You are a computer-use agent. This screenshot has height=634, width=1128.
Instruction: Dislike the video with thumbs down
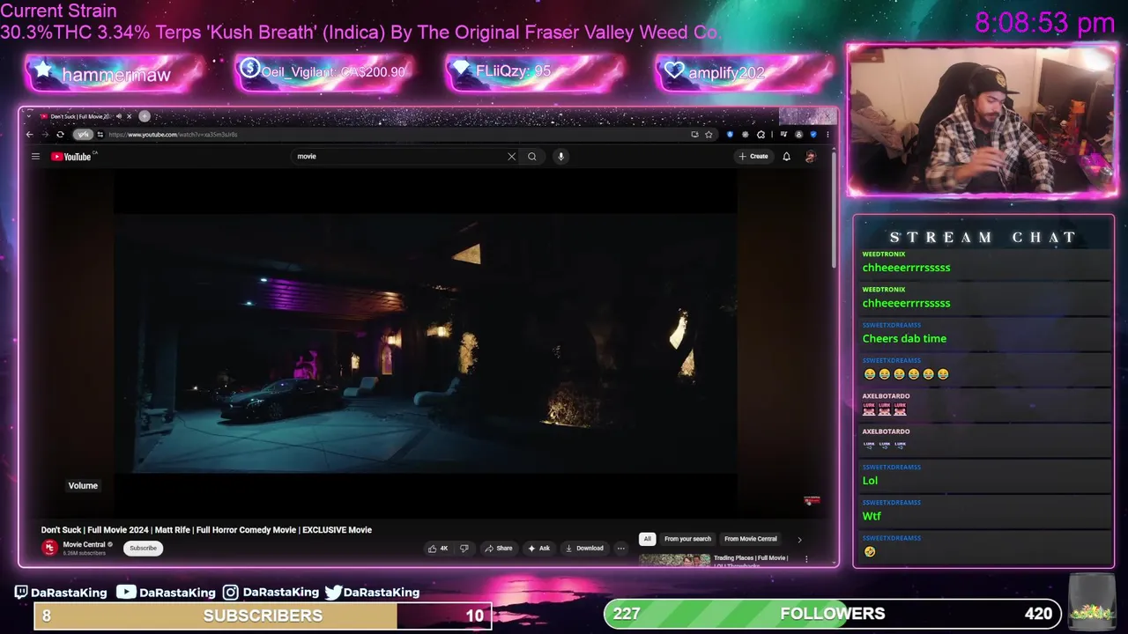pyautogui.click(x=464, y=548)
